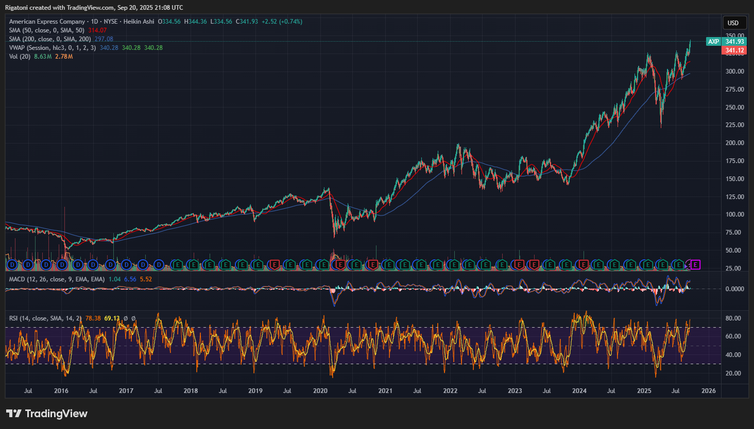Click the 2026 label on time axis
754x429 pixels.
[709, 391]
